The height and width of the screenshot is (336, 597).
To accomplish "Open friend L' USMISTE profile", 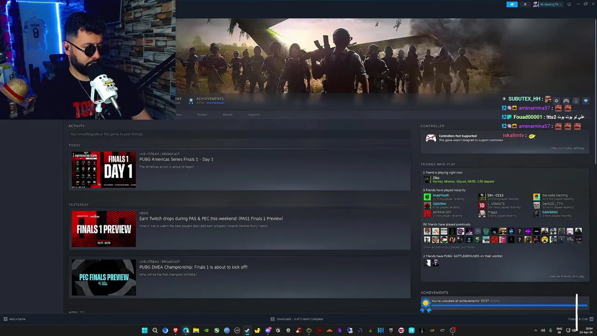I will pyautogui.click(x=499, y=205).
